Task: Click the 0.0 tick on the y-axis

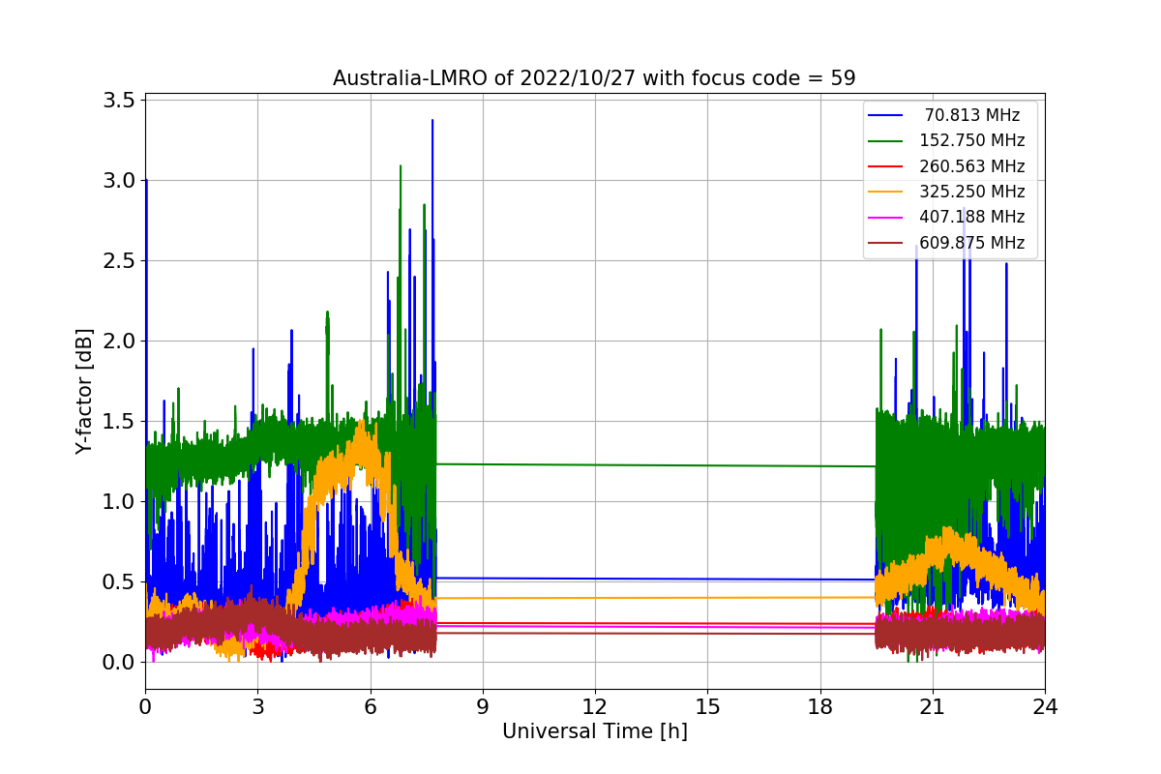Action: point(119,663)
